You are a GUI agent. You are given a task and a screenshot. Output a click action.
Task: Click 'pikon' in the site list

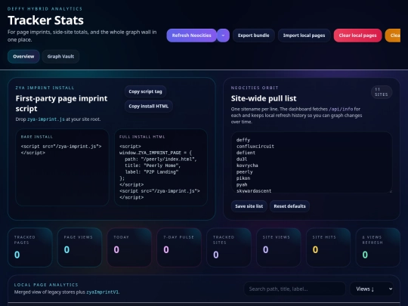(x=243, y=178)
